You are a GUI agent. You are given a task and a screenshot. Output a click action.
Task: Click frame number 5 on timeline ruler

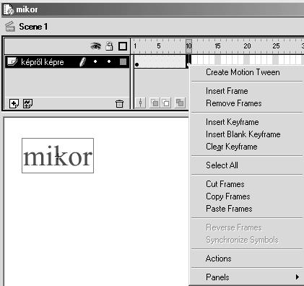pos(159,45)
